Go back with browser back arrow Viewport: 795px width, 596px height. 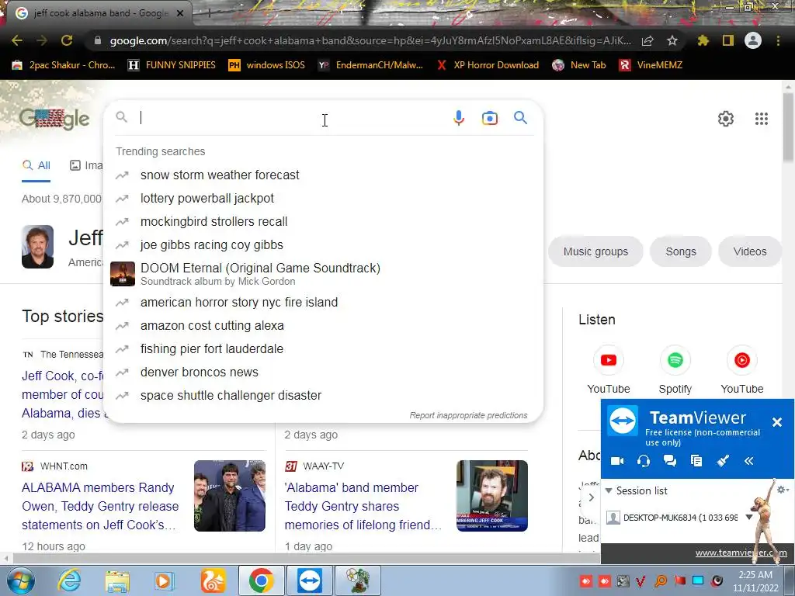click(x=17, y=40)
